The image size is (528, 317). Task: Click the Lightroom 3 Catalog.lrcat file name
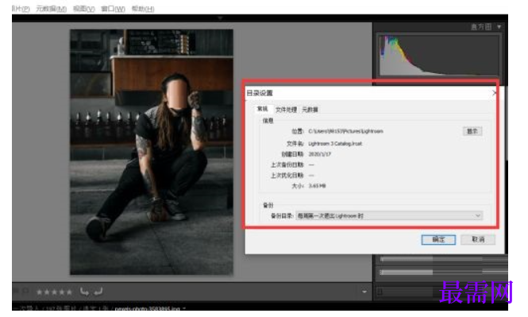(335, 144)
